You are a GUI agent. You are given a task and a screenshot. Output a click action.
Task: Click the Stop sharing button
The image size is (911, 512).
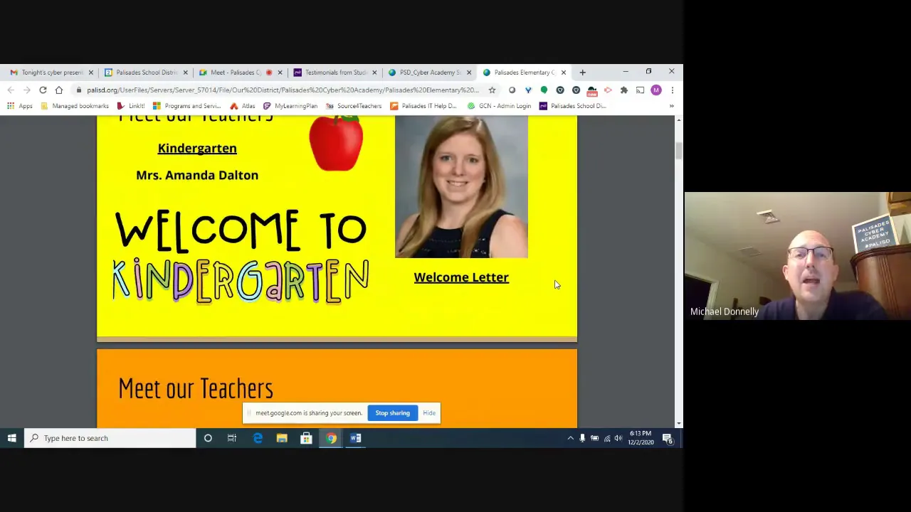(x=393, y=413)
